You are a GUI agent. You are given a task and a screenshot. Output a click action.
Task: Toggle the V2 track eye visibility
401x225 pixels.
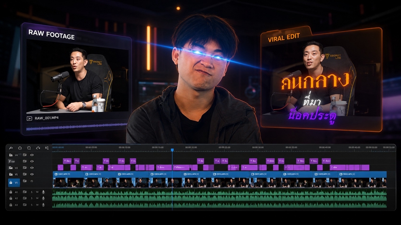(32, 168)
